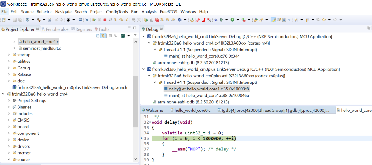372x165 pixels.
Task: Click the profile circle toolbar icon
Action: click(x=68, y=20)
